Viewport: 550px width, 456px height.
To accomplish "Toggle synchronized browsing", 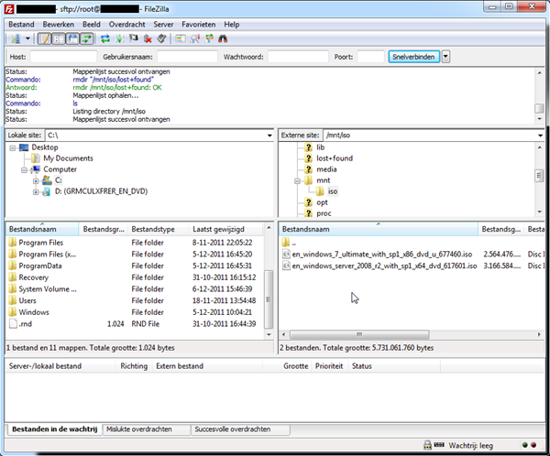I will [209, 38].
